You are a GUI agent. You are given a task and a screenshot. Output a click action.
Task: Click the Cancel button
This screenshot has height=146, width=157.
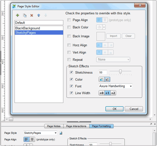pyautogui.click(x=134, y=109)
